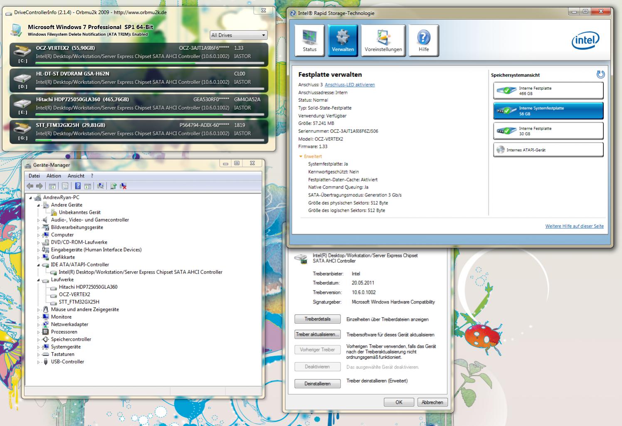The width and height of the screenshot is (622, 426).
Task: Click the blue help icon in Geräte-Manager toolbar
Action: pyautogui.click(x=78, y=186)
